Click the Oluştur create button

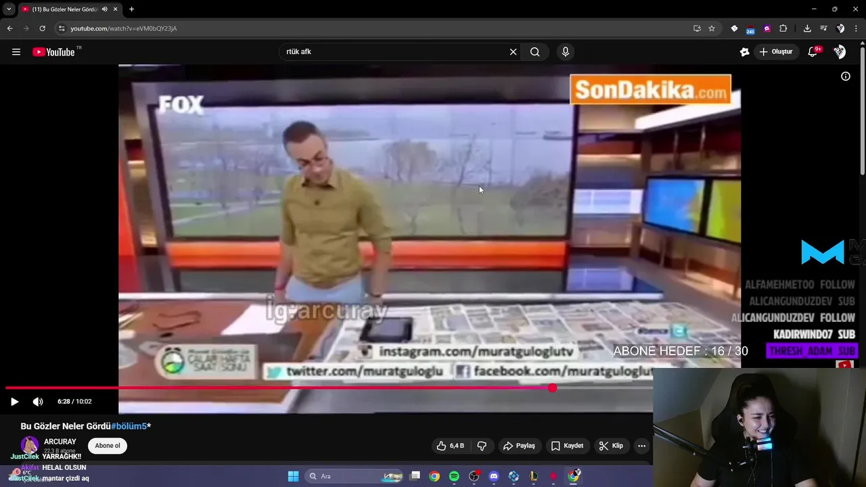tap(775, 52)
